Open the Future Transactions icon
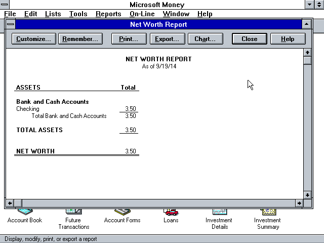Image resolution: width=324 pixels, height=243 pixels. tap(73, 212)
